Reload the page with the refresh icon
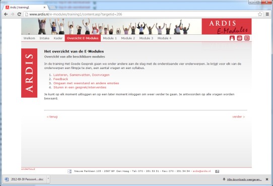The width and height of the screenshot is (273, 186). click(19, 14)
